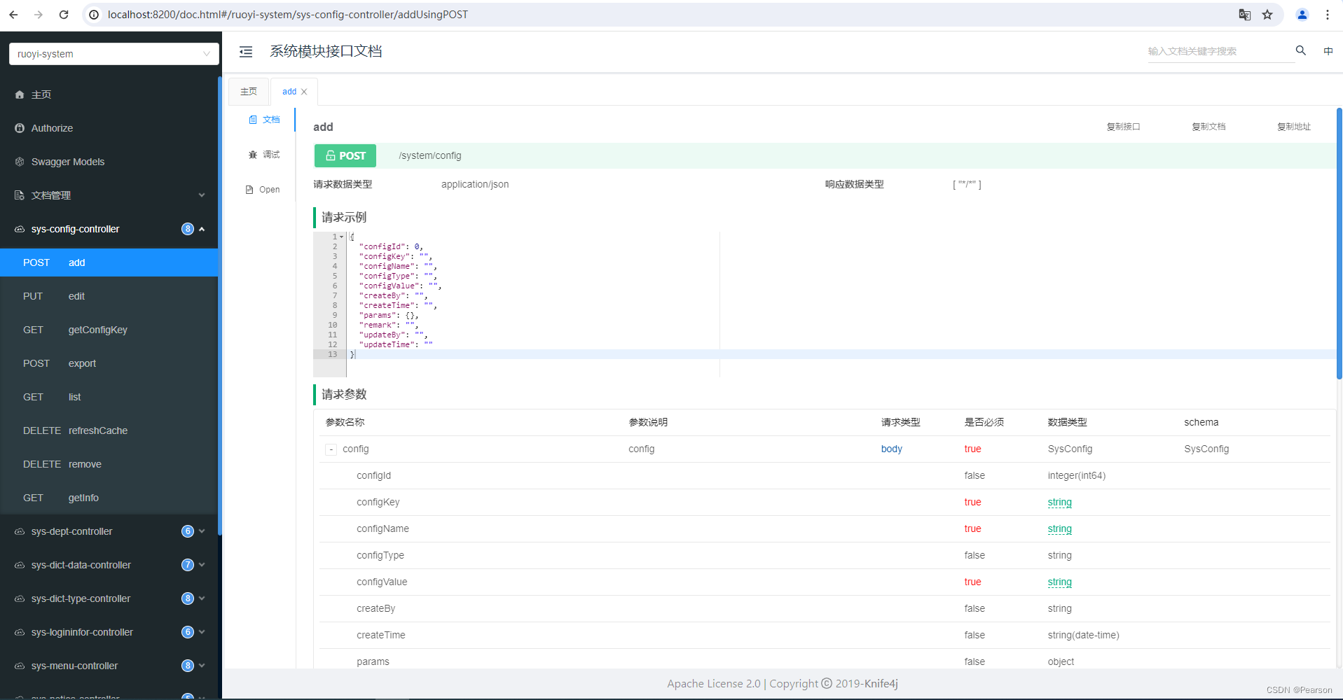The image size is (1343, 700).
Task: Select GET getConfigKey endpoint
Action: point(109,330)
